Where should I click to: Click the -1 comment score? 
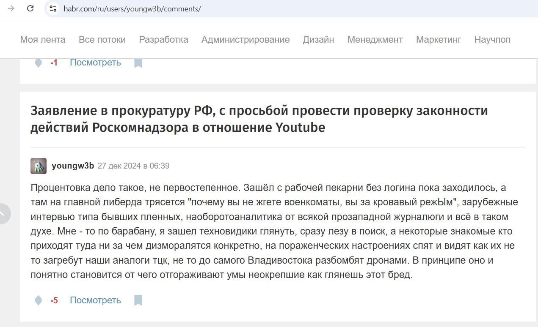click(54, 63)
